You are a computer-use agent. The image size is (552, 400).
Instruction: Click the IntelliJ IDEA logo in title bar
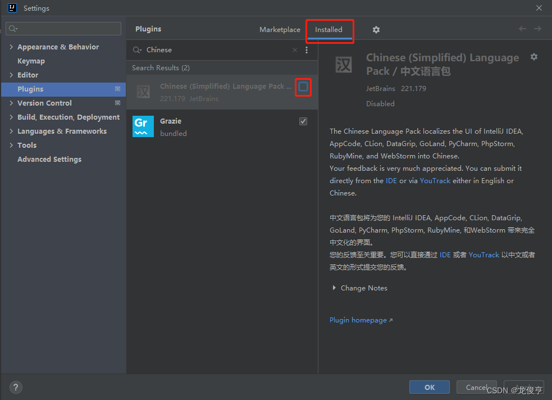12,8
